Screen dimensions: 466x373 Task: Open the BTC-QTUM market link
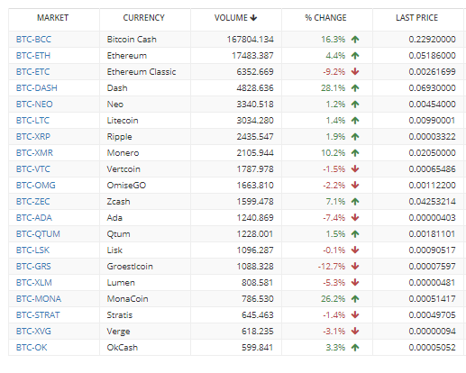[38, 234]
